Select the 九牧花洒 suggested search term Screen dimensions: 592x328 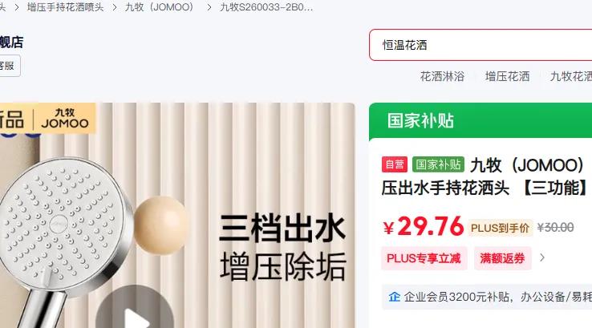[571, 76]
